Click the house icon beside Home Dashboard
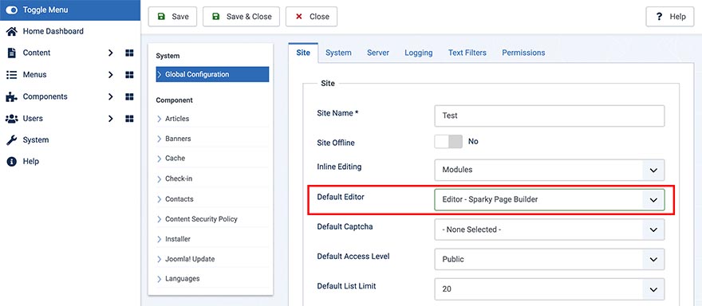Image resolution: width=702 pixels, height=306 pixels. point(12,31)
